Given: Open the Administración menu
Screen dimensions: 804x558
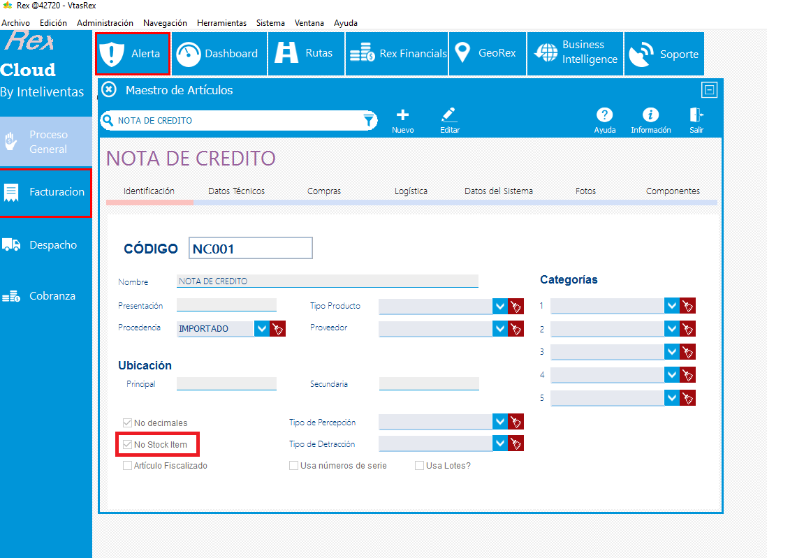Looking at the screenshot, I should pos(105,23).
